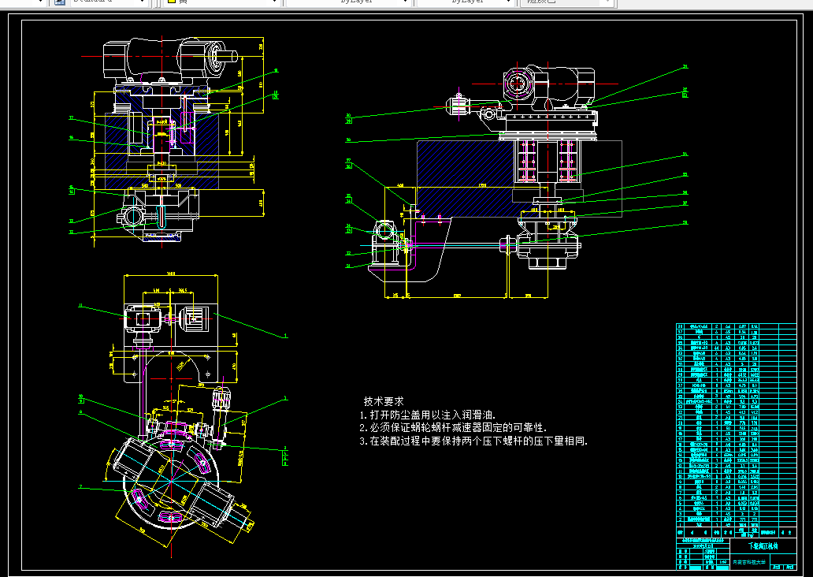Open the yellow color layer dropdown
The height and width of the screenshot is (577, 813).
223,2
